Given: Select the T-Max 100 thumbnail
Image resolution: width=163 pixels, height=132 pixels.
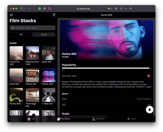Looking at the screenshot, I should [49, 95].
